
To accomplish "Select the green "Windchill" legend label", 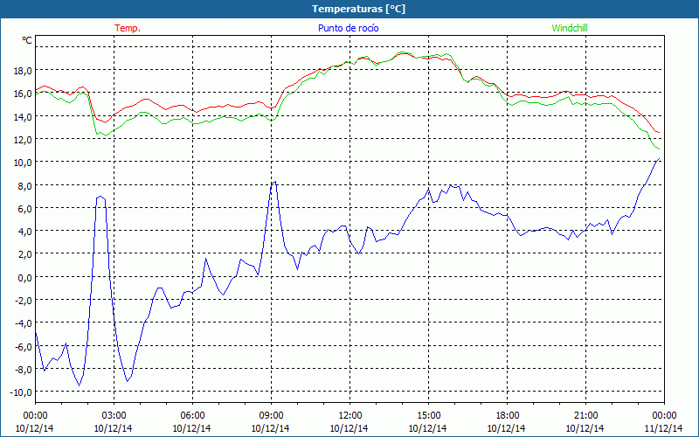I will (x=570, y=28).
